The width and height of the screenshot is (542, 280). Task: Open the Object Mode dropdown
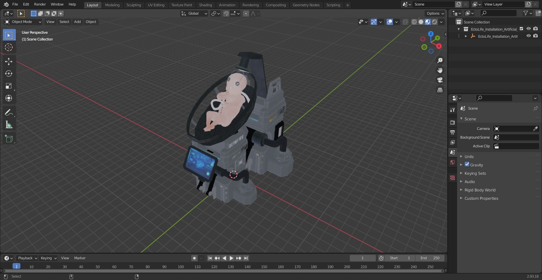pos(23,22)
